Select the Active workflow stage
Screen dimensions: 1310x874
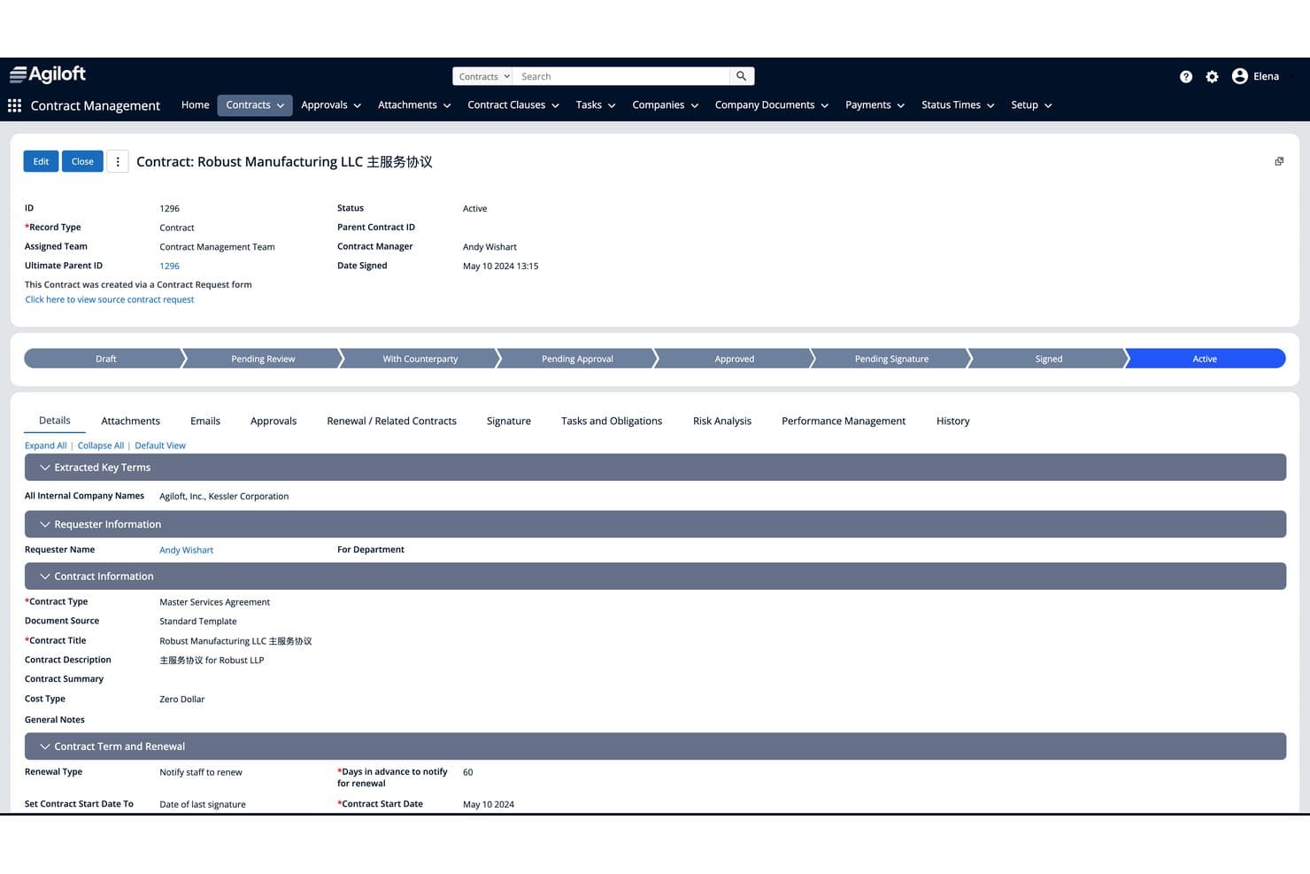tap(1205, 359)
